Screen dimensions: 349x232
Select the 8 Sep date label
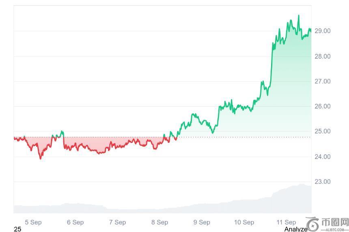(159, 222)
